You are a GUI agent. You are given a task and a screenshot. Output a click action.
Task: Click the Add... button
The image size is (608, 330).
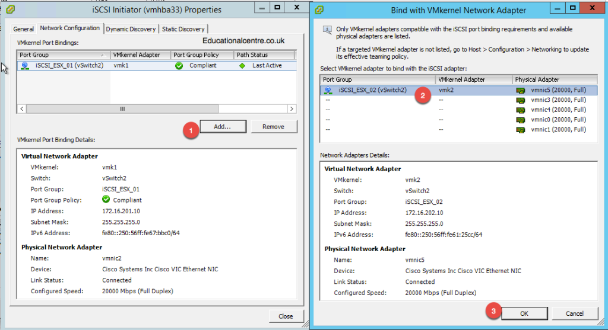point(223,127)
